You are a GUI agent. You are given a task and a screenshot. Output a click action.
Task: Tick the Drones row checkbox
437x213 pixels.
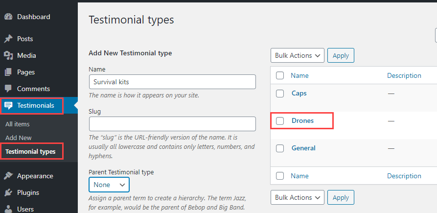280,121
